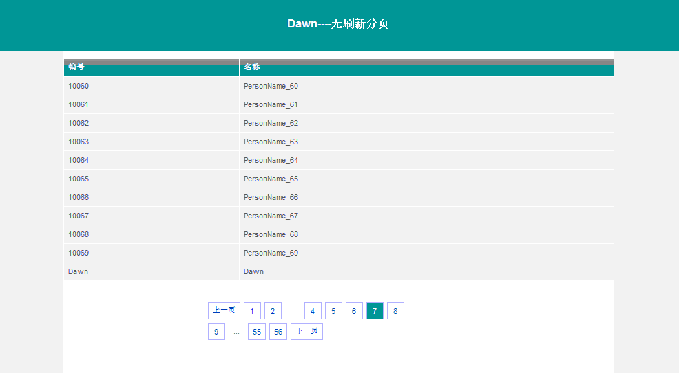
Task: Select cell 10068
Action: click(151, 234)
